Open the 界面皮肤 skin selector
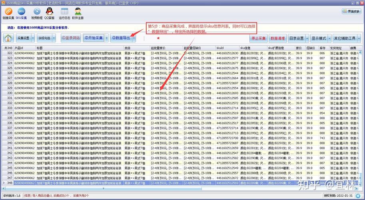365x200 pixels. [x=350, y=12]
